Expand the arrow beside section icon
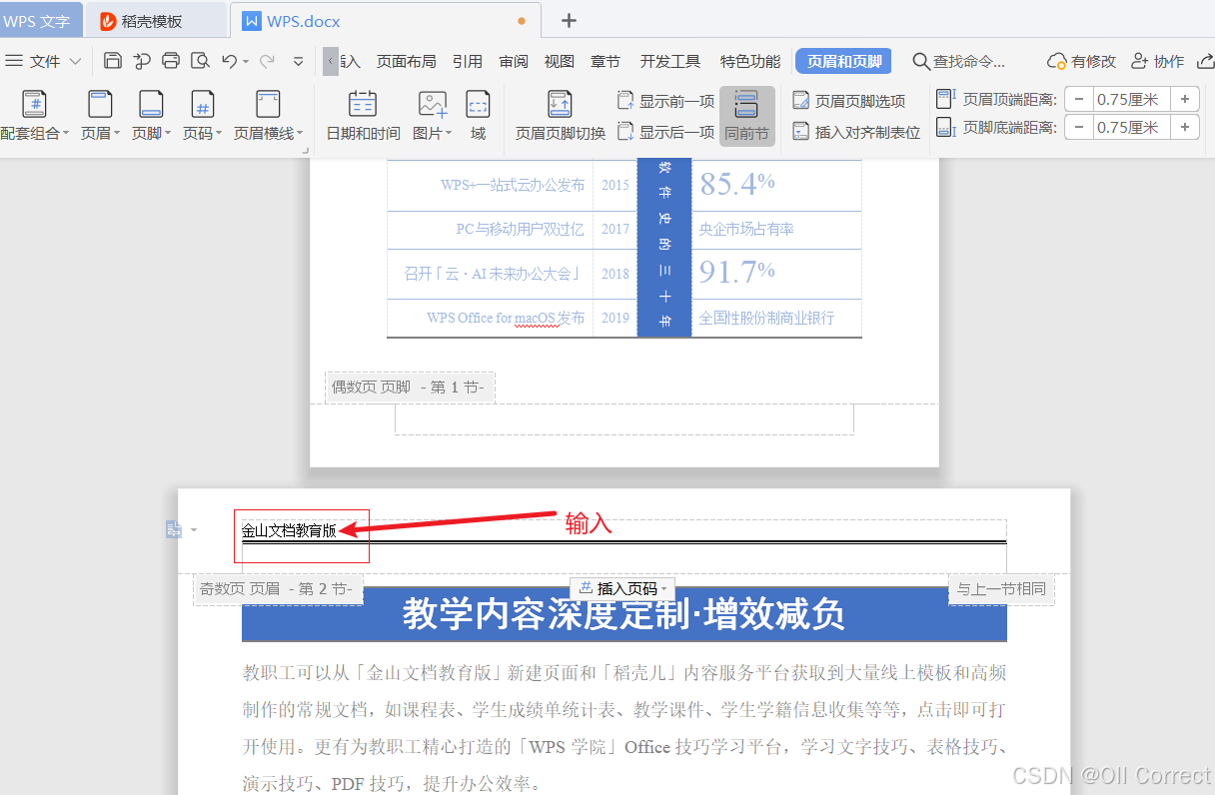The width and height of the screenshot is (1215, 795). pyautogui.click(x=194, y=530)
